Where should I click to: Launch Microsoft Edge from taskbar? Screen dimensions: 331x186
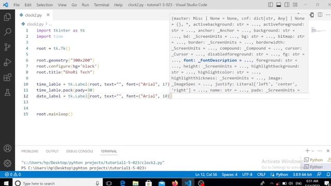click(x=123, y=183)
